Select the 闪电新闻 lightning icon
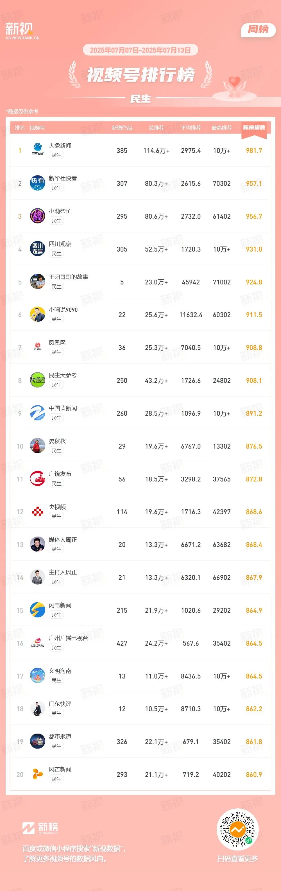The height and width of the screenshot is (891, 281). [38, 610]
